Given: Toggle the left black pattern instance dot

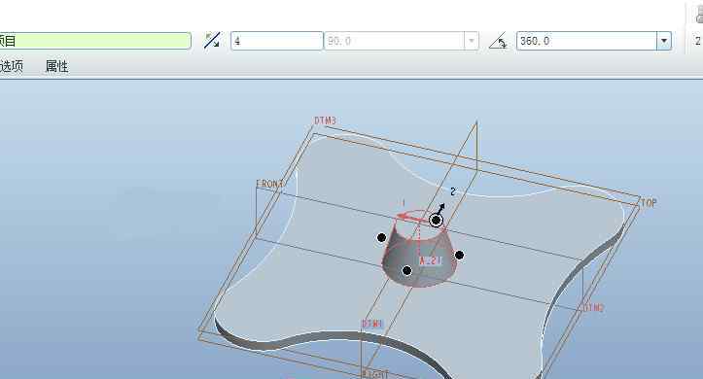Looking at the screenshot, I should [x=381, y=237].
